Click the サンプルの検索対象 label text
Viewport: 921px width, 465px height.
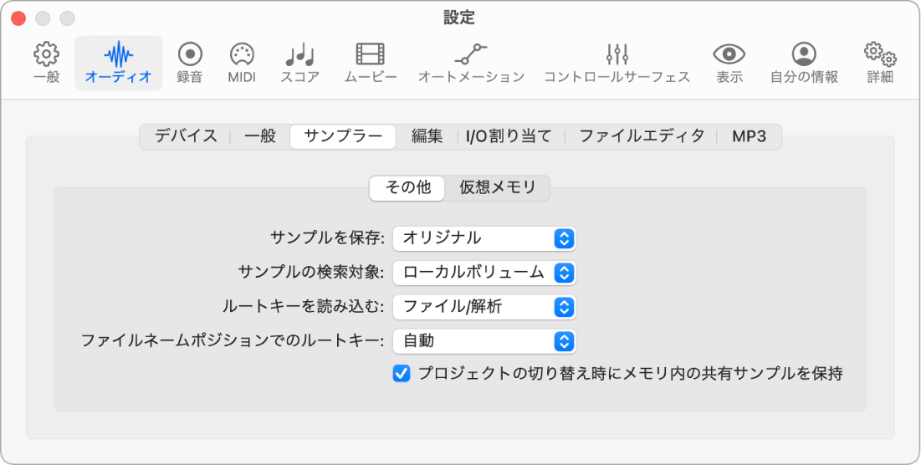pos(312,273)
